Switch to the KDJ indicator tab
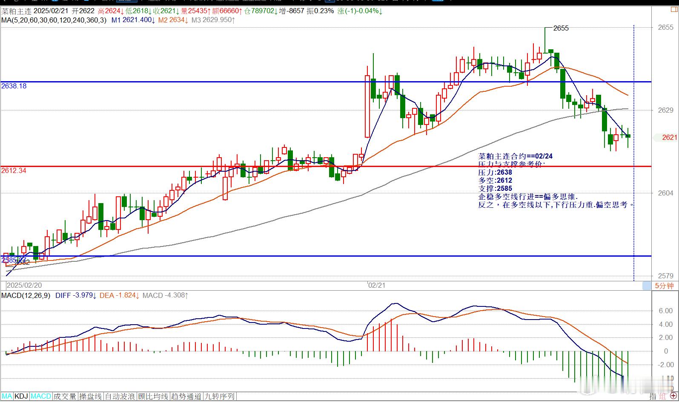679x402 pixels. pyautogui.click(x=21, y=396)
